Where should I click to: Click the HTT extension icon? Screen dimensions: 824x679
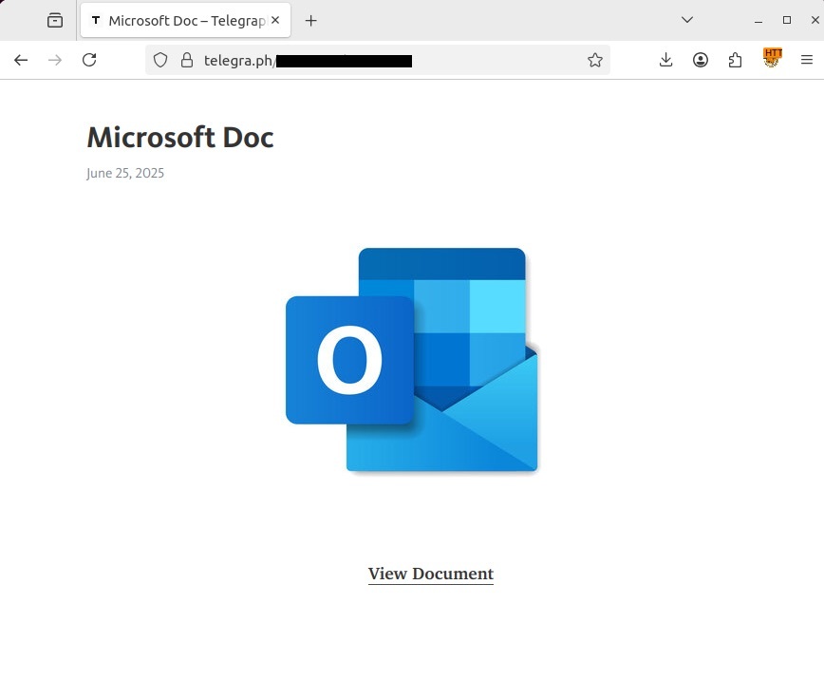click(772, 59)
